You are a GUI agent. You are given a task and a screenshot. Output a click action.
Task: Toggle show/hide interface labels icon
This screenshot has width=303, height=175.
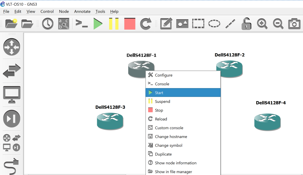(64, 24)
